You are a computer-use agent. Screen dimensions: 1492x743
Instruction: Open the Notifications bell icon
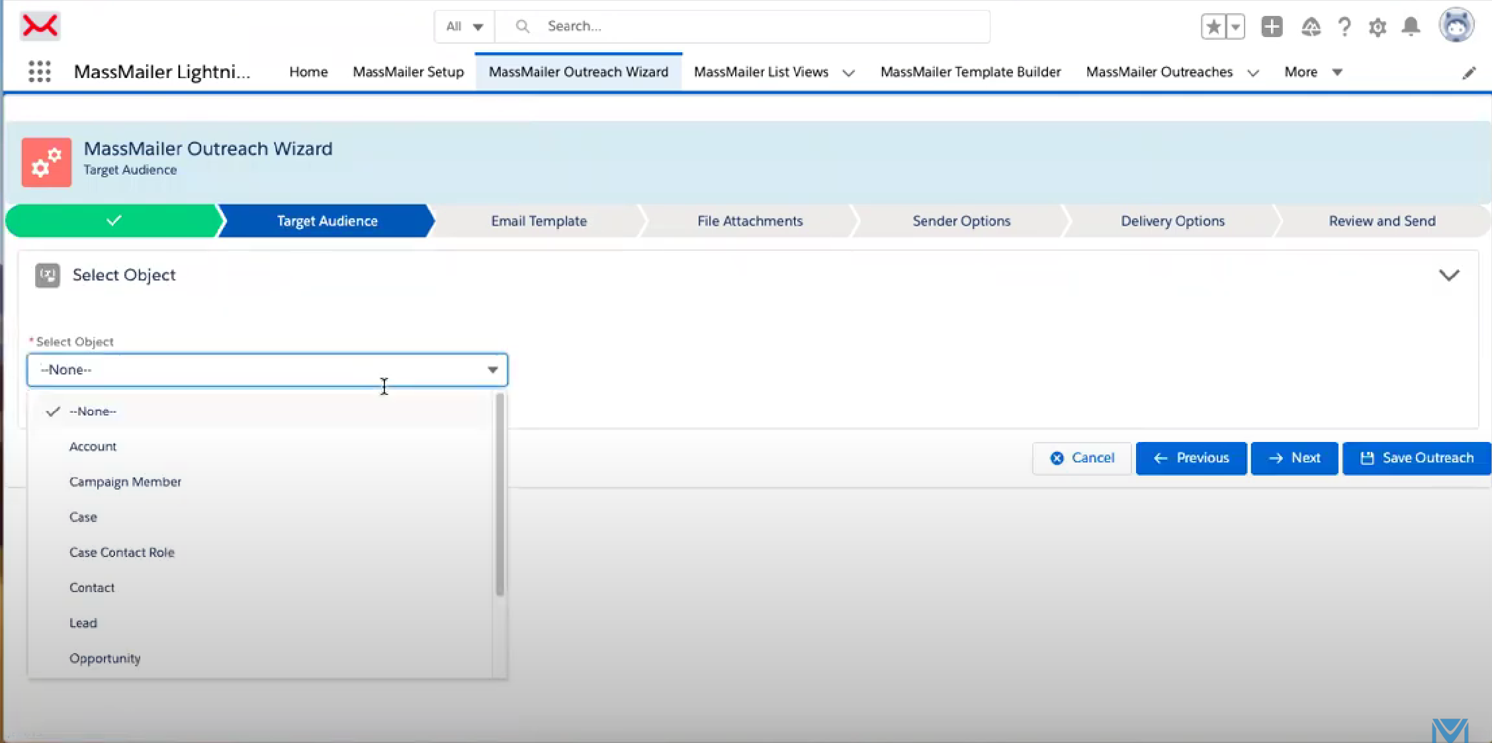click(x=1411, y=26)
